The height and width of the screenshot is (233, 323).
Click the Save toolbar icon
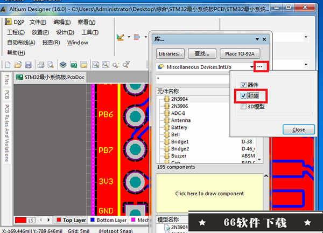(29, 65)
